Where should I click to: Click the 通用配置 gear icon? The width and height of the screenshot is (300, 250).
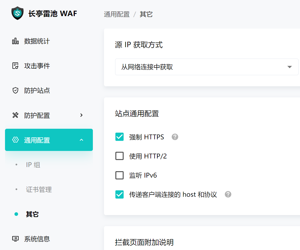tap(16, 140)
